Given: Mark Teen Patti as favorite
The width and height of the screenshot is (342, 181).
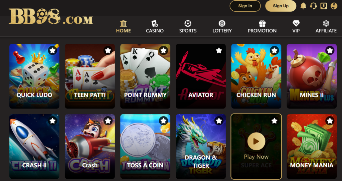Looking at the screenshot, I should 108,50.
